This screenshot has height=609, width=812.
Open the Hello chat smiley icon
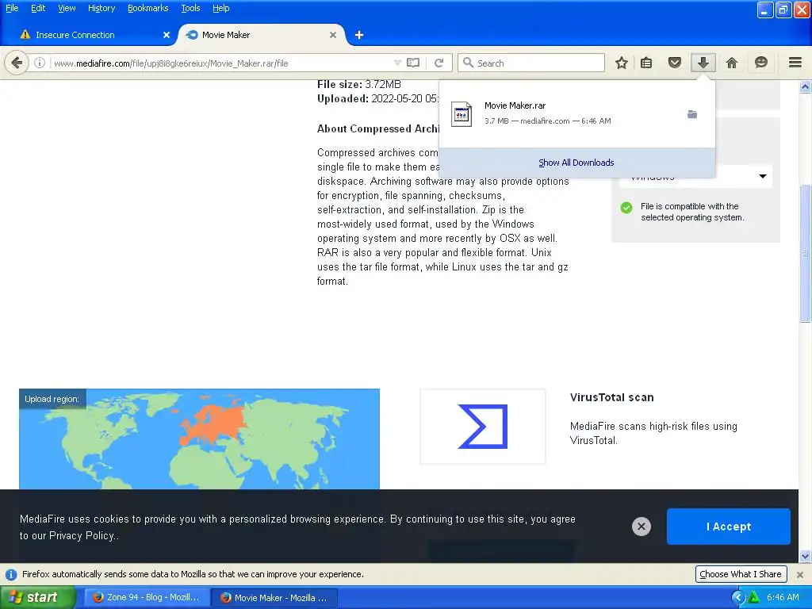[760, 63]
